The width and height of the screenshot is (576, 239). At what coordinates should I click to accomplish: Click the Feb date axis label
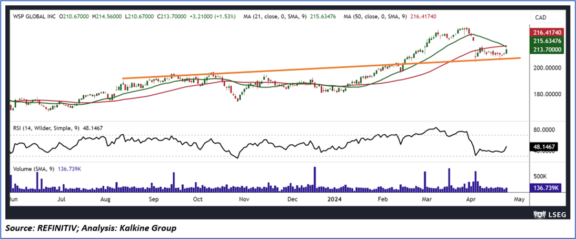pos(383,200)
